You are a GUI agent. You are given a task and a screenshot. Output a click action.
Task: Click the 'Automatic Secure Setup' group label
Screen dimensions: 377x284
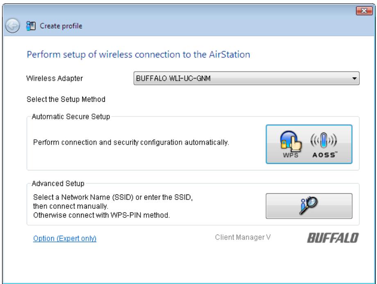click(71, 117)
